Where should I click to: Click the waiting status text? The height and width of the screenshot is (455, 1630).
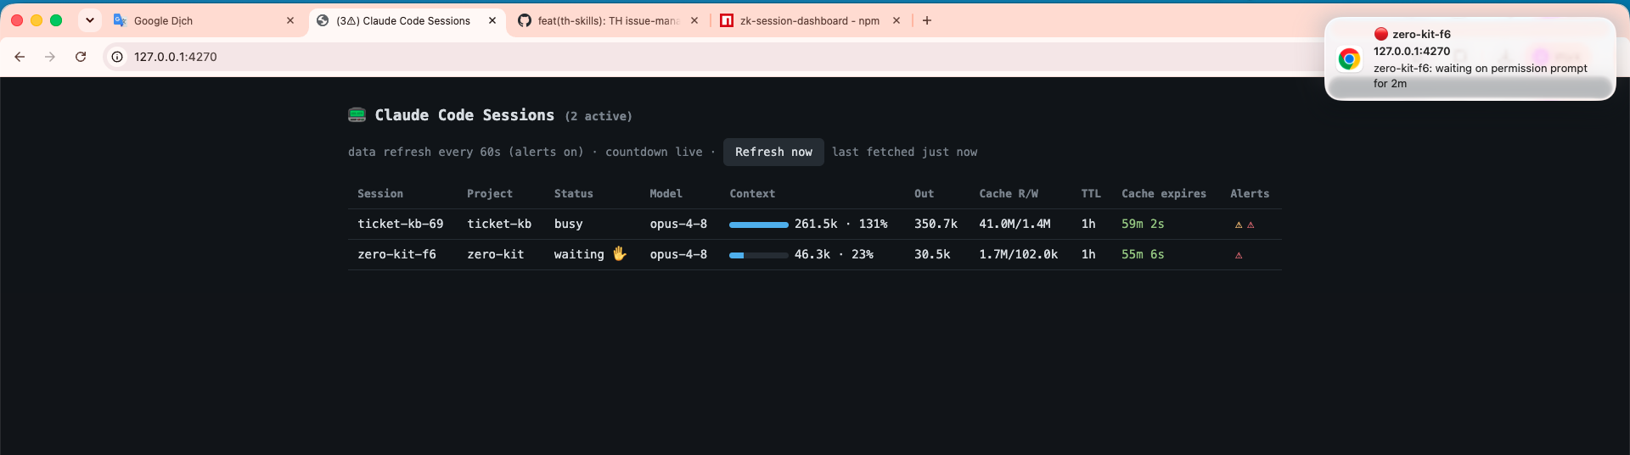[x=579, y=254]
